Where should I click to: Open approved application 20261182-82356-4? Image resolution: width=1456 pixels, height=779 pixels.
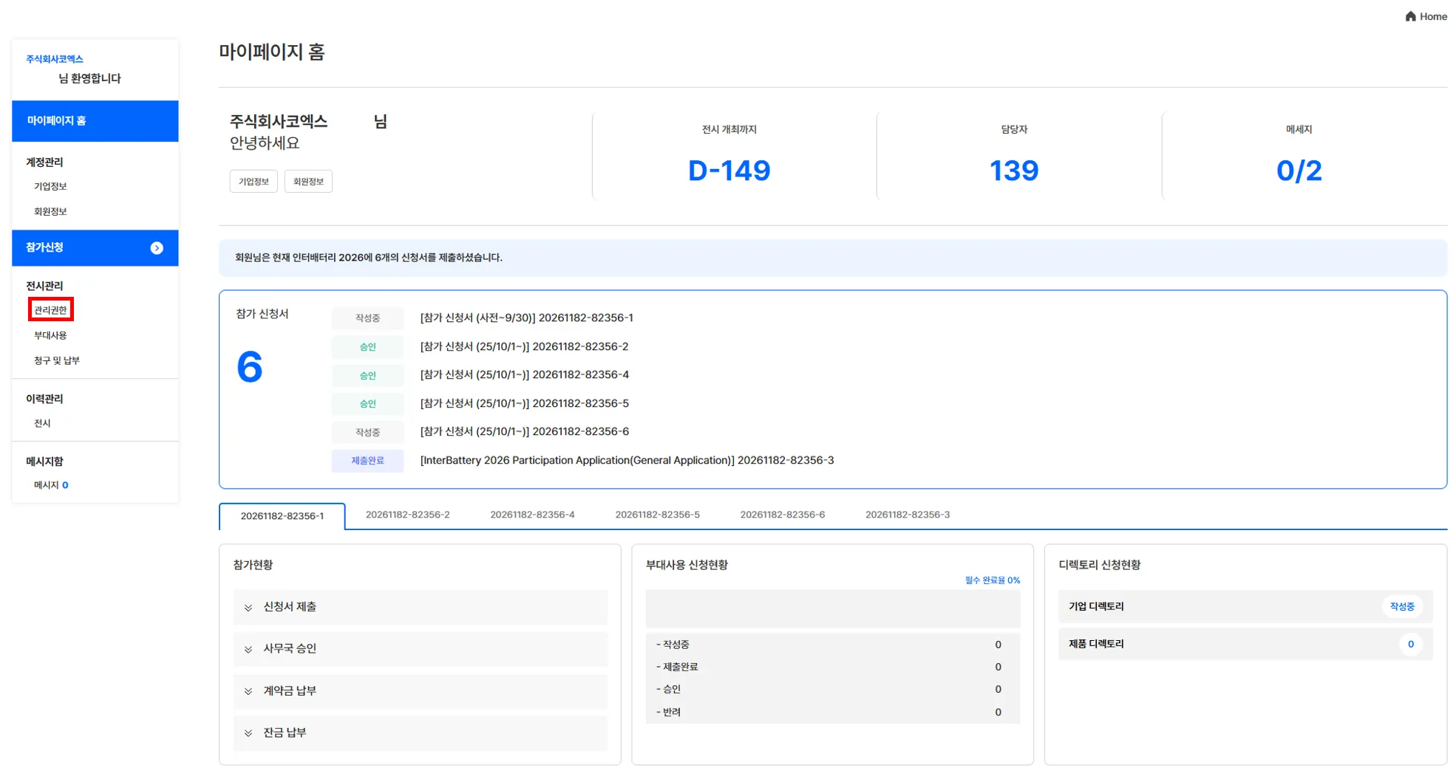coord(524,375)
